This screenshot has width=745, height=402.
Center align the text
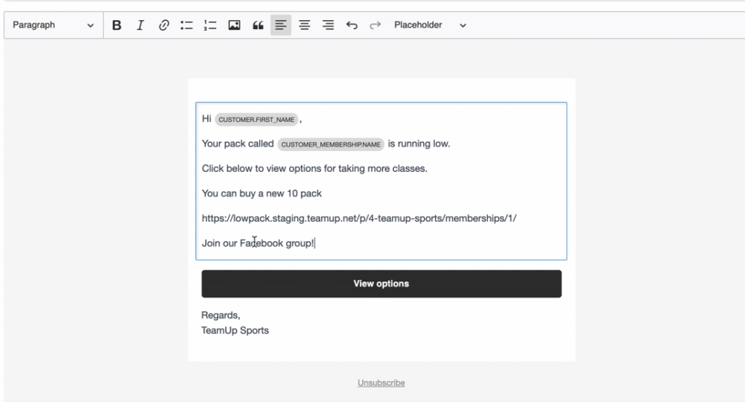[x=305, y=25]
